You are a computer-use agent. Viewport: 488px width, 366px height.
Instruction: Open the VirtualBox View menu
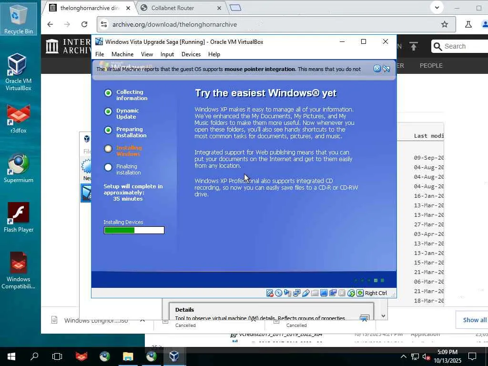pyautogui.click(x=147, y=54)
